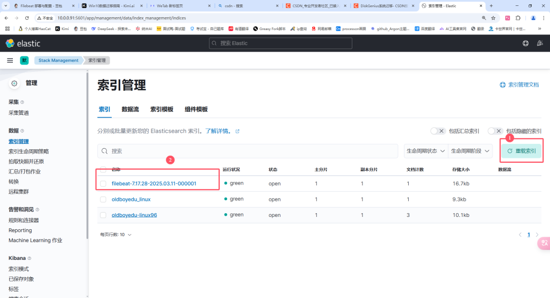The height and width of the screenshot is (298, 550).
Task: Open the filebeat-7.17.28 index link
Action: point(154,184)
